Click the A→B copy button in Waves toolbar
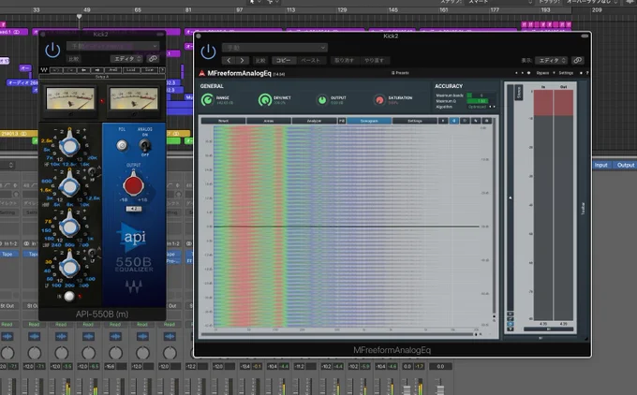The width and height of the screenshot is (637, 395). [113, 70]
